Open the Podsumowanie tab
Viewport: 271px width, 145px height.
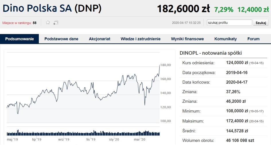pyautogui.click(x=20, y=39)
